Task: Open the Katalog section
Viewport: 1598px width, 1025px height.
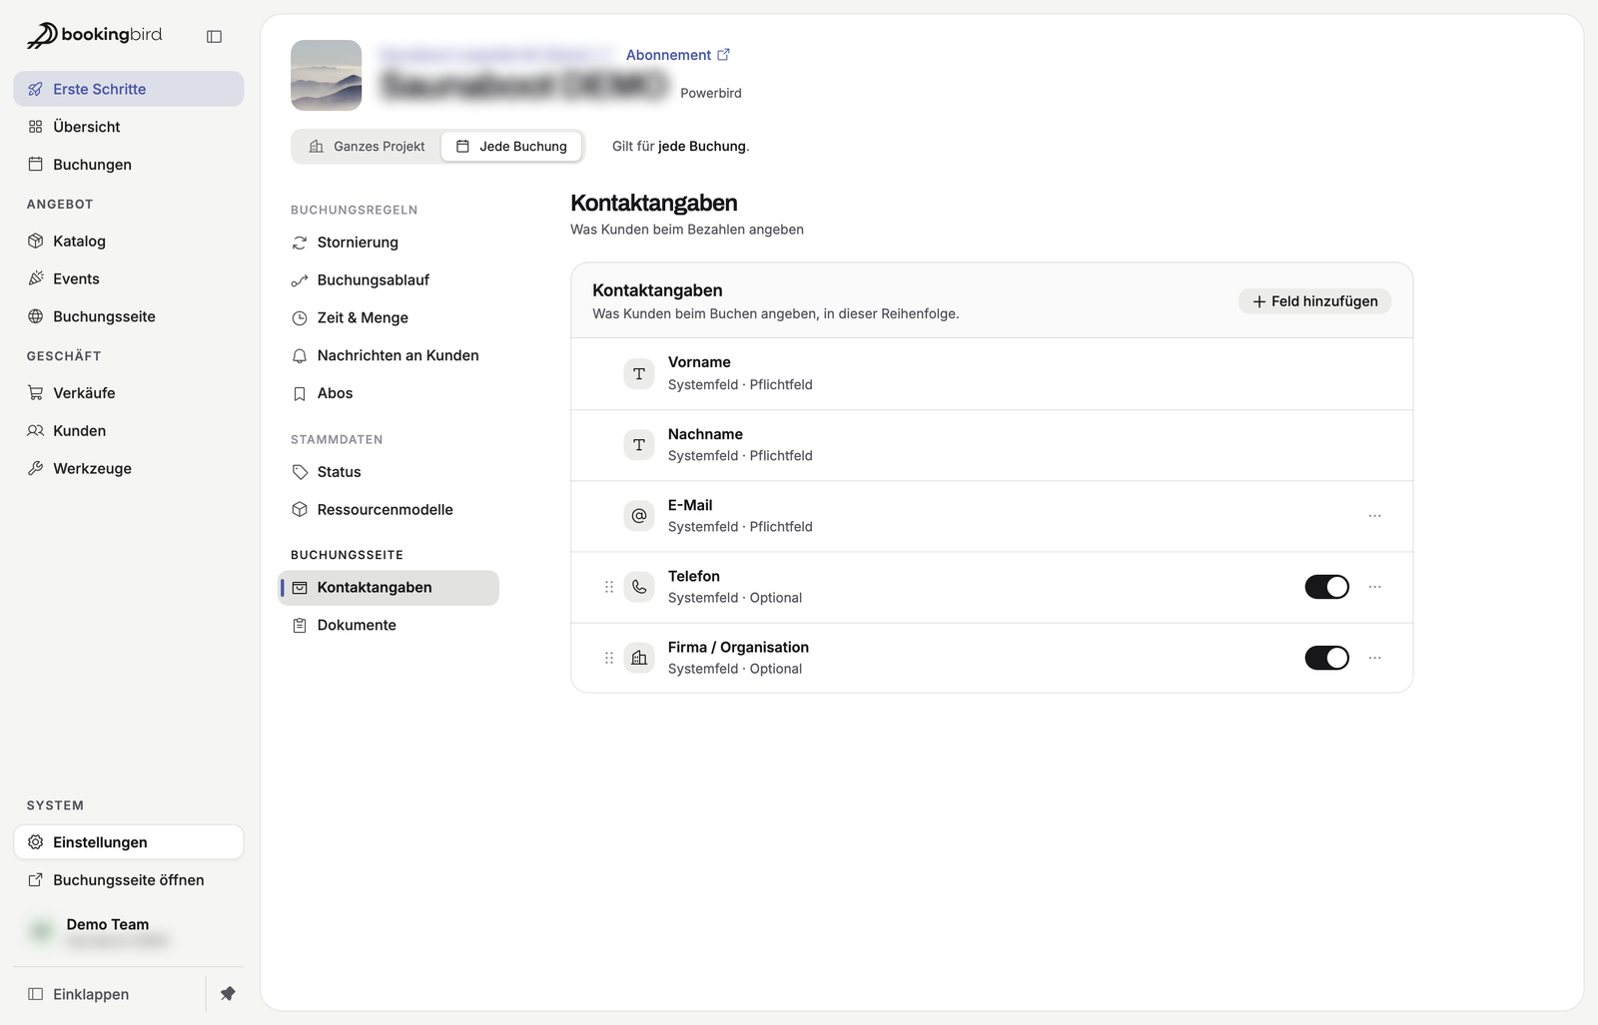Action: coord(129,241)
